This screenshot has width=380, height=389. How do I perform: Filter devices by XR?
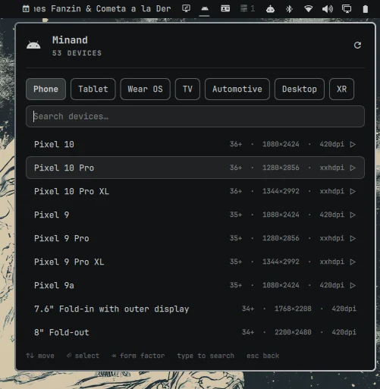click(341, 89)
